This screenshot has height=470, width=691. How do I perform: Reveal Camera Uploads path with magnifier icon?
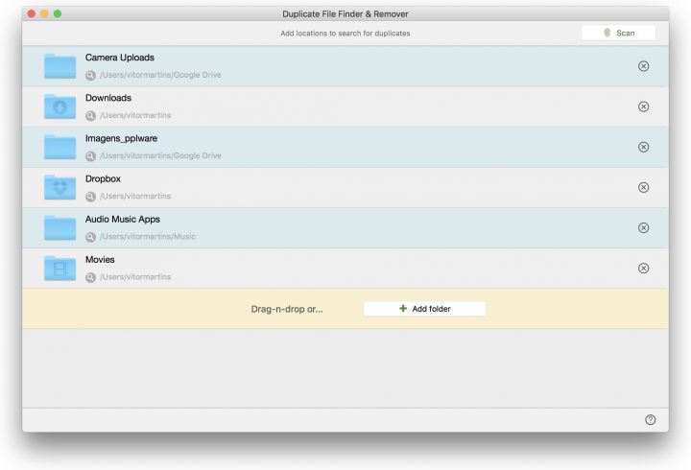click(x=90, y=75)
